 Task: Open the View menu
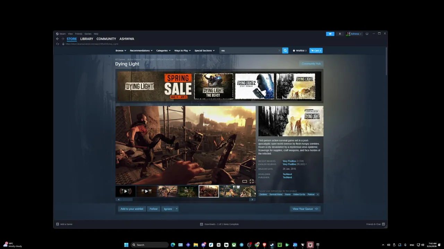(x=70, y=34)
